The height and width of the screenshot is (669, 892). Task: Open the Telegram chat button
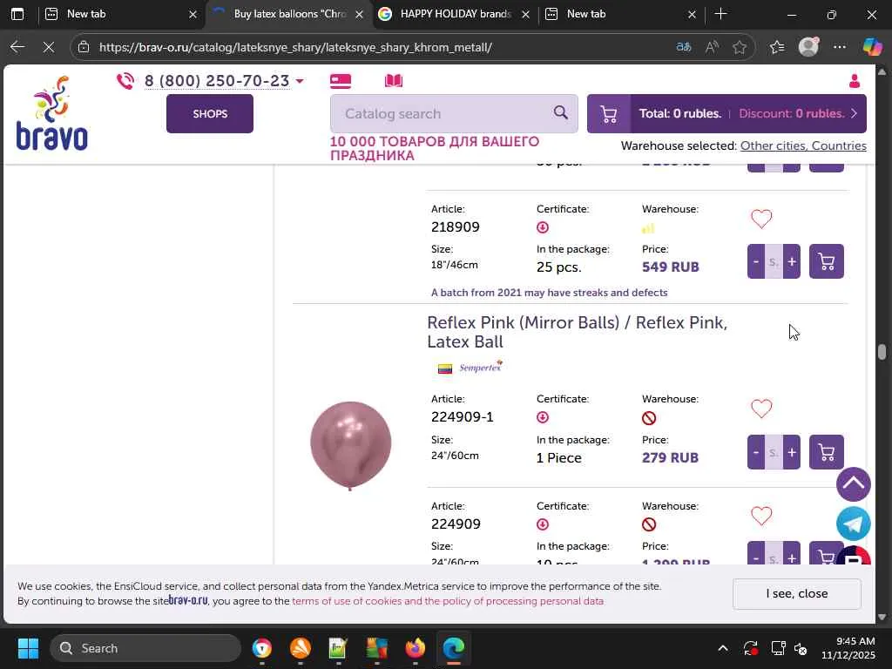pyautogui.click(x=854, y=524)
